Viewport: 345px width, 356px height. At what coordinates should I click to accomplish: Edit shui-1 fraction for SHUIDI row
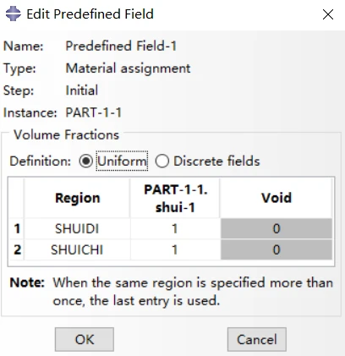pos(175,228)
